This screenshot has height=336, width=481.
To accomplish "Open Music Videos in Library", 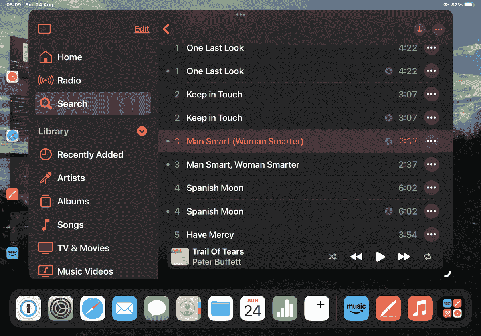I will pyautogui.click(x=93, y=271).
